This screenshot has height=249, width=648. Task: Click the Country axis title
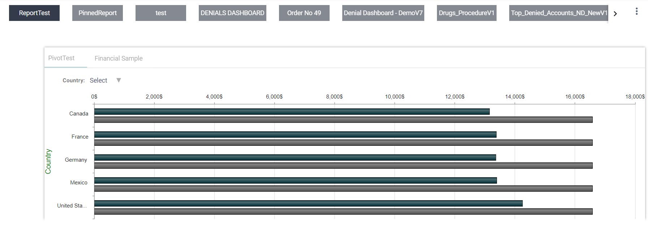(x=48, y=161)
